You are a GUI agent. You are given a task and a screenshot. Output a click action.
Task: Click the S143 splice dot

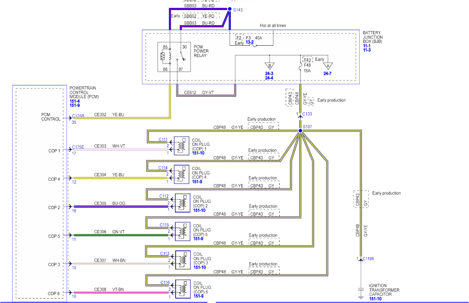pos(229,9)
